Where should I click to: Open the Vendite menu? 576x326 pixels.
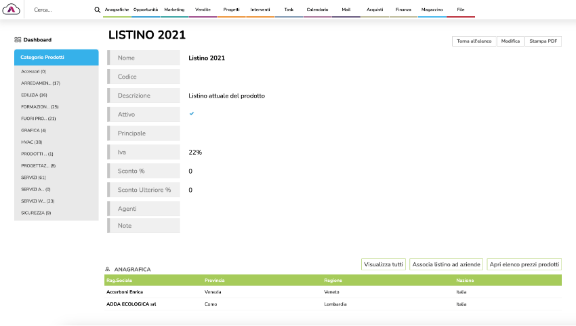(x=202, y=9)
